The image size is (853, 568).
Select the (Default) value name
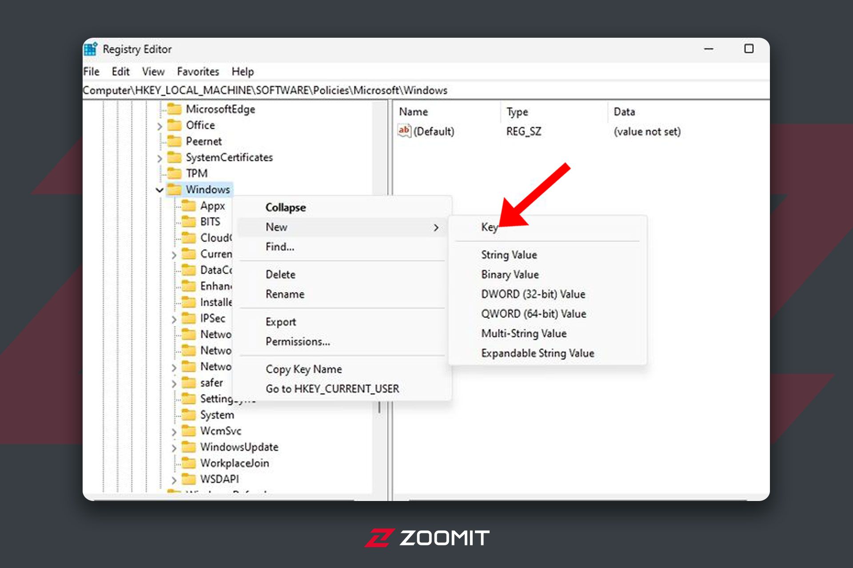click(434, 132)
